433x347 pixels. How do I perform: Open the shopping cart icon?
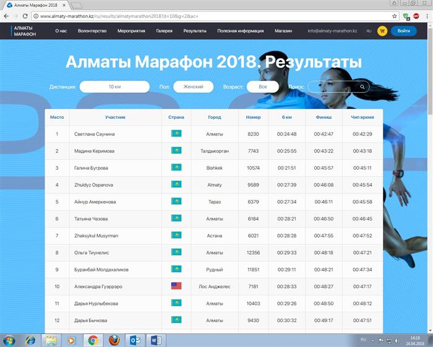(382, 30)
